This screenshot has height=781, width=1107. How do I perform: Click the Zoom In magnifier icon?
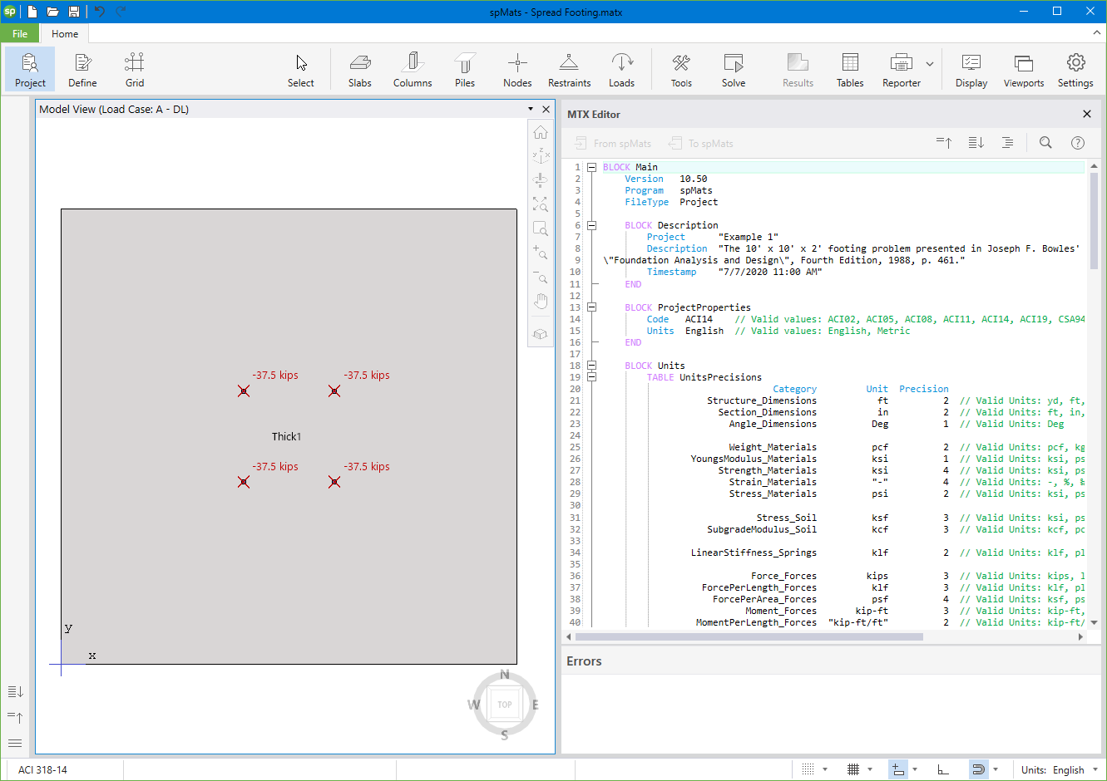coord(541,253)
